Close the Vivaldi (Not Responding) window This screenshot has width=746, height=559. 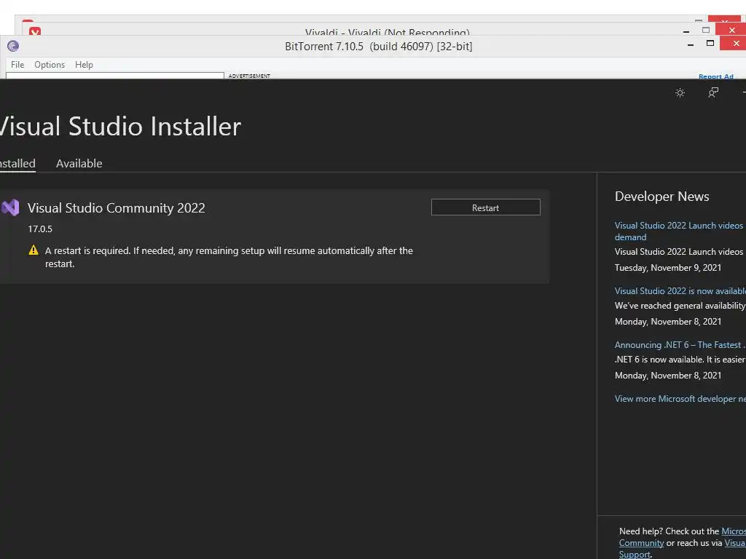(731, 31)
